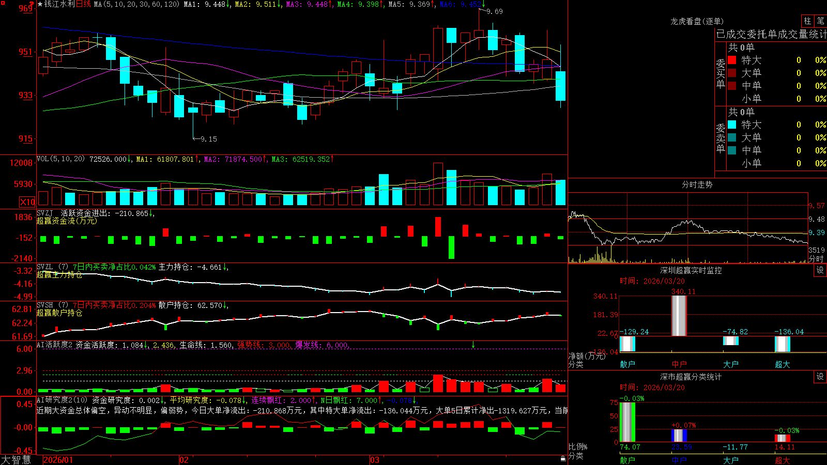Open 设 settings for 深圳超赢实时监控
Image resolution: width=827 pixels, height=465 pixels.
click(x=820, y=270)
